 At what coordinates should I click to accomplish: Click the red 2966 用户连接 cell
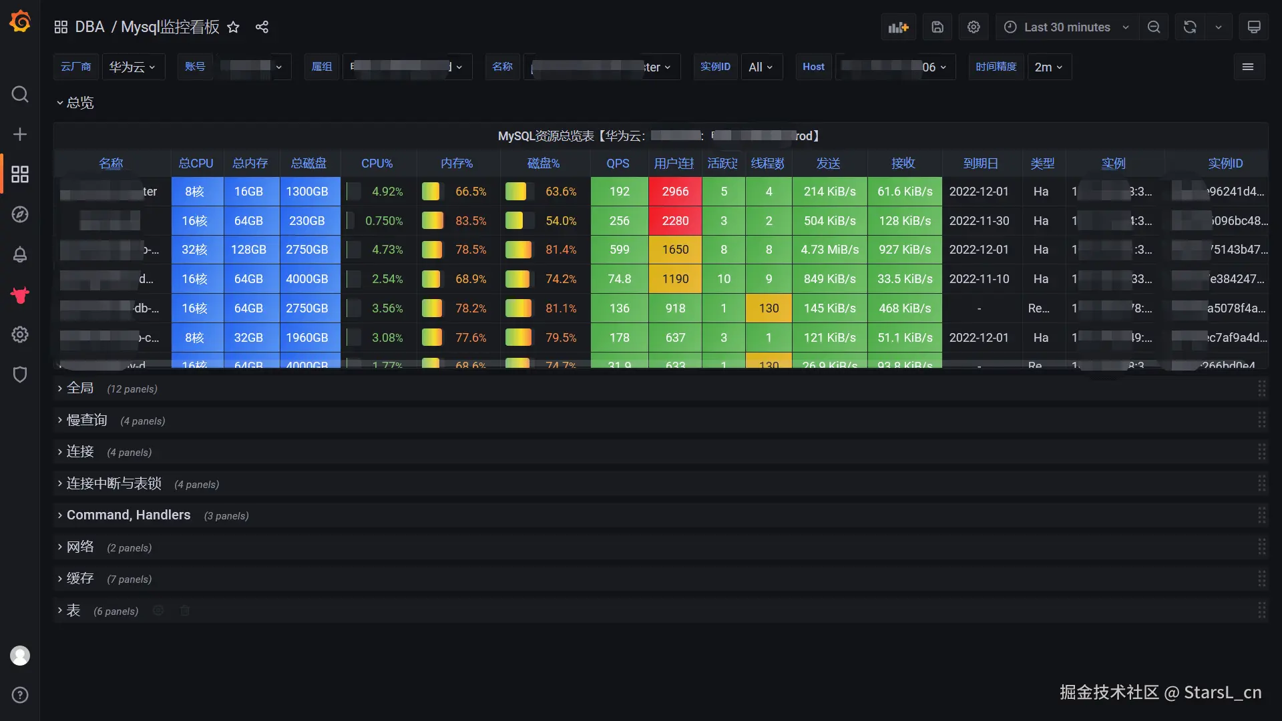(x=674, y=192)
